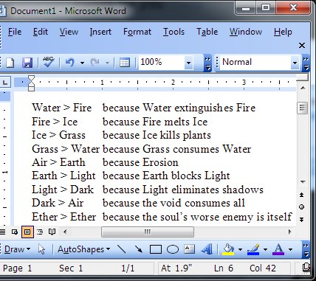Save the document with the floppy disk icon
The width and height of the screenshot is (316, 281).
(x=27, y=63)
